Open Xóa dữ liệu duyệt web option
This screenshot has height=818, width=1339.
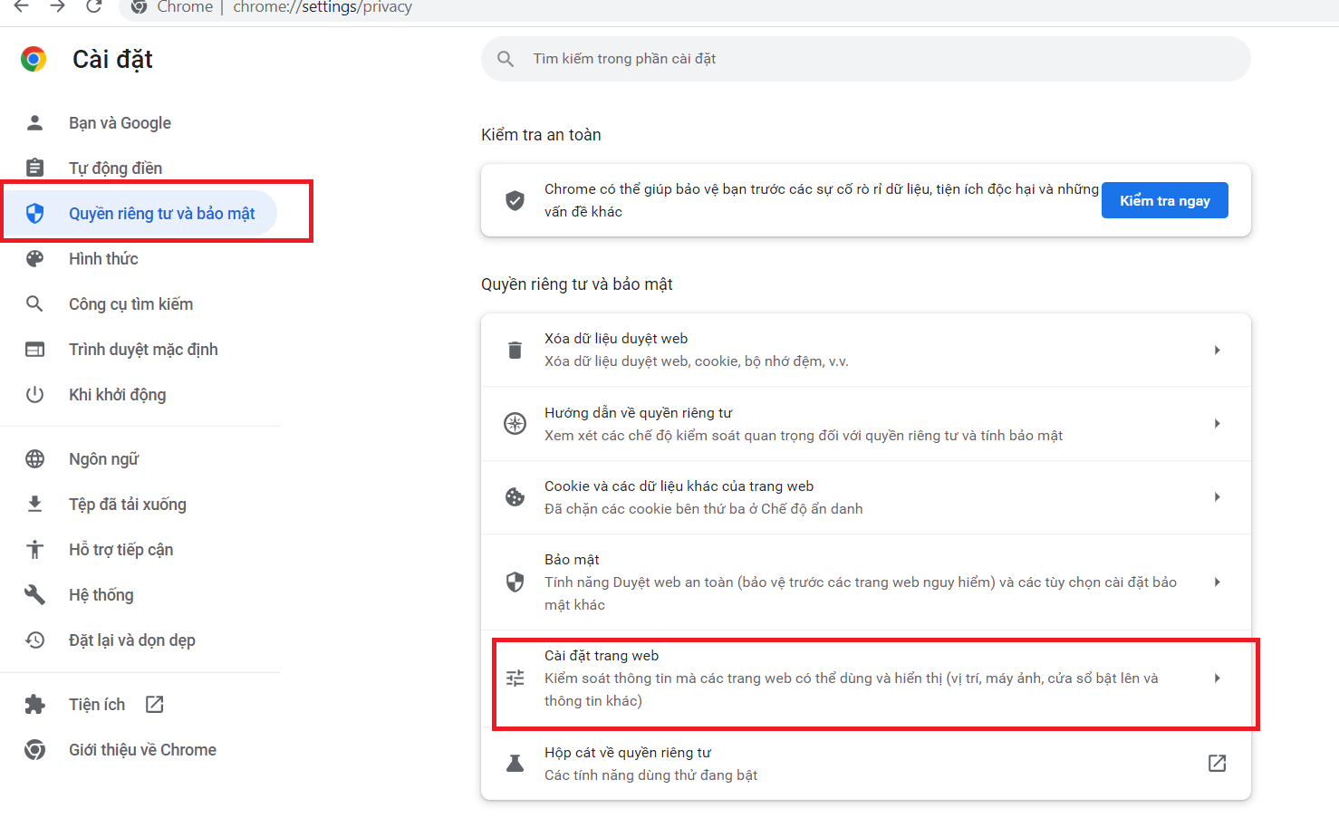(x=865, y=350)
